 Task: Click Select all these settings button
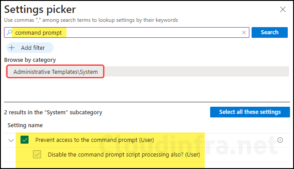(250, 112)
